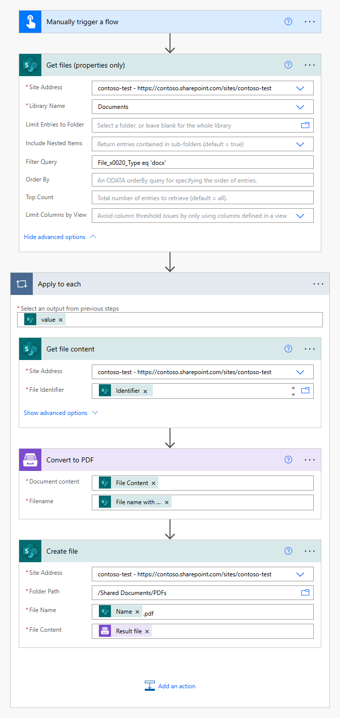Remove the Name token from File Name
Screen dimensions: 340x718
pos(137,612)
